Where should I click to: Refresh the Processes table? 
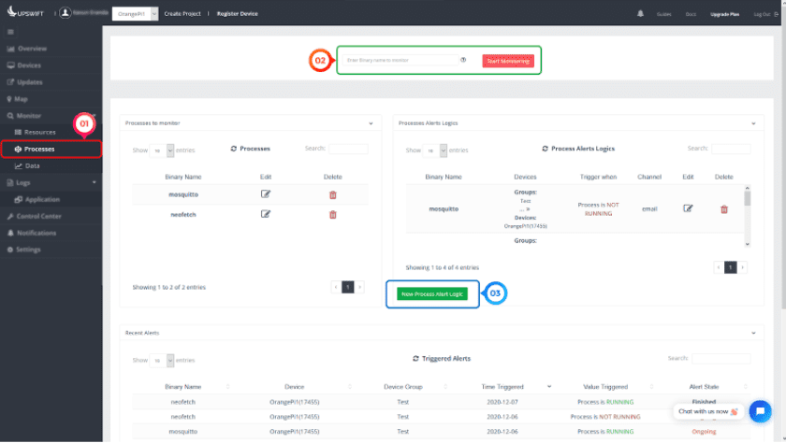click(x=234, y=149)
